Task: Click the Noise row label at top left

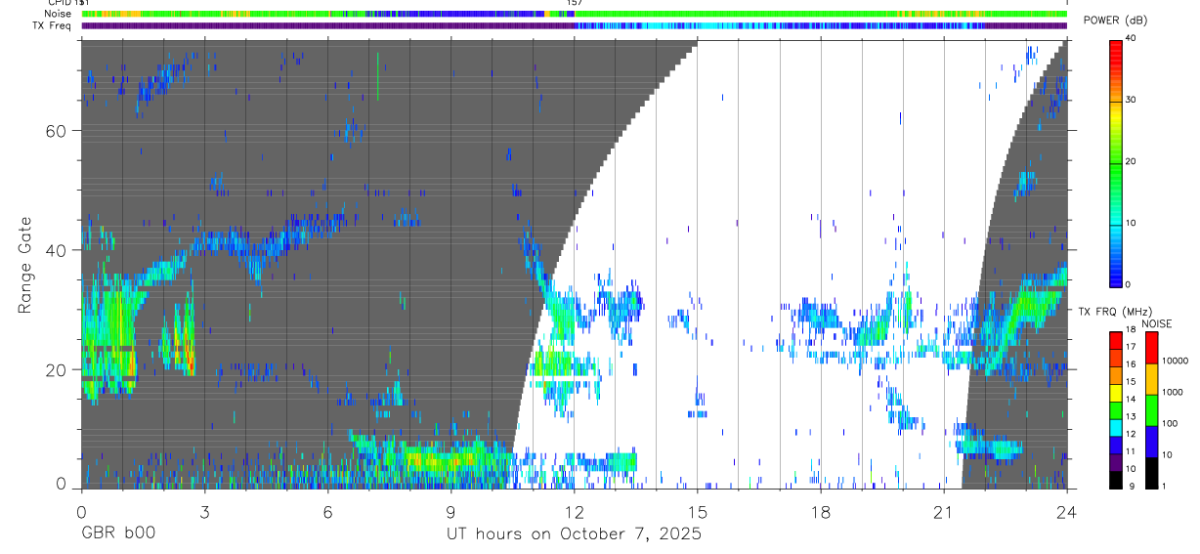Action: click(59, 15)
